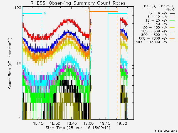Click the orange 'S' marker above the plot

(x=86, y=11)
